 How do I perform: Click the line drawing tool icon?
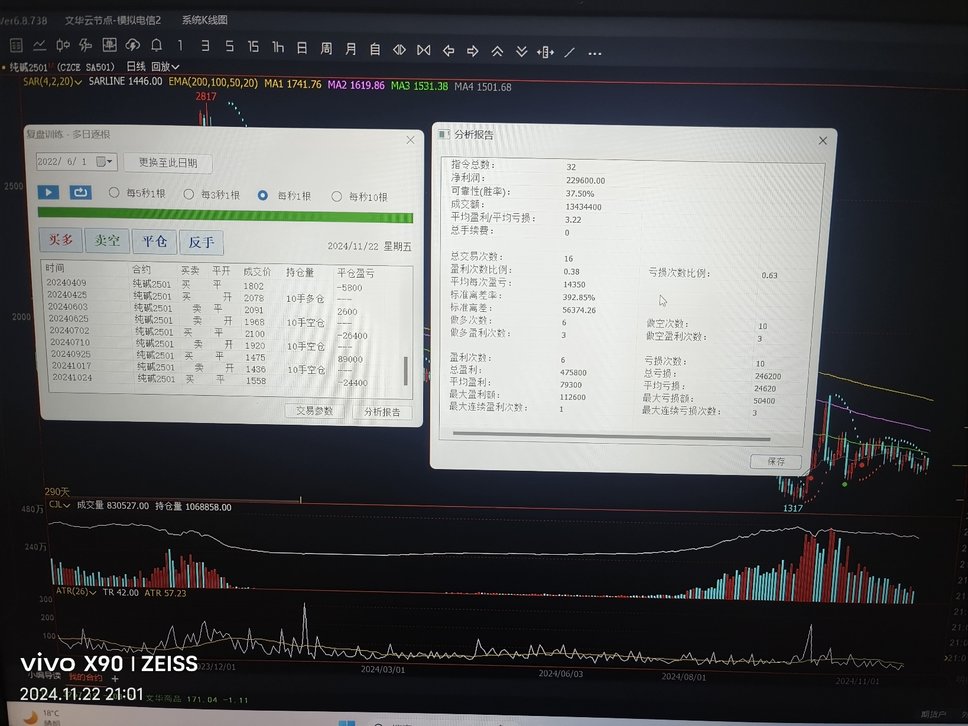click(x=570, y=53)
